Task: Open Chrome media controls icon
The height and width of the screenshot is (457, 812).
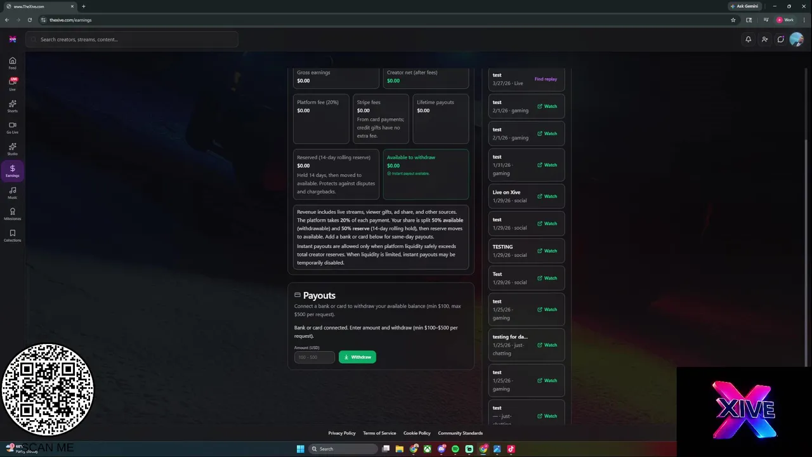Action: tap(766, 20)
